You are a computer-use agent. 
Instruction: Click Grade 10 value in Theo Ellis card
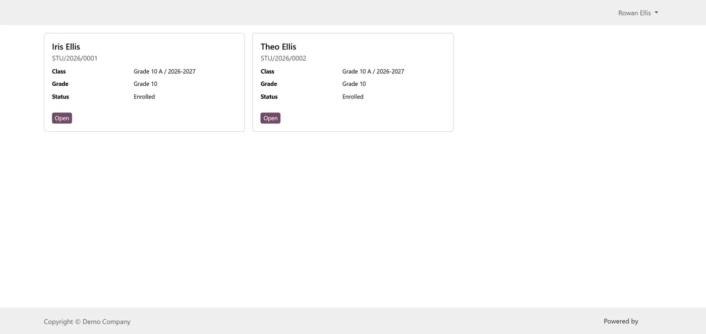(x=354, y=84)
